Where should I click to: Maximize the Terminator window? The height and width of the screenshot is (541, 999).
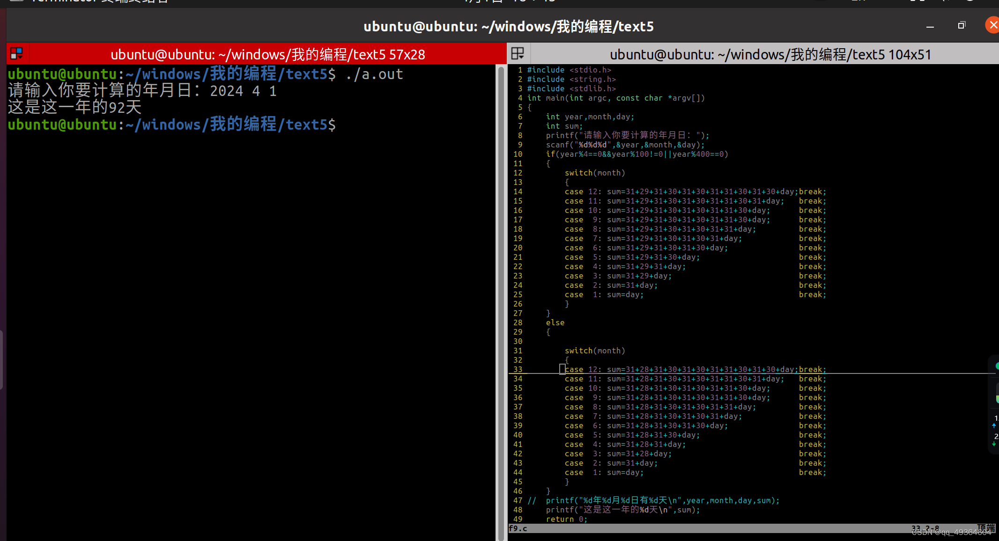click(962, 25)
